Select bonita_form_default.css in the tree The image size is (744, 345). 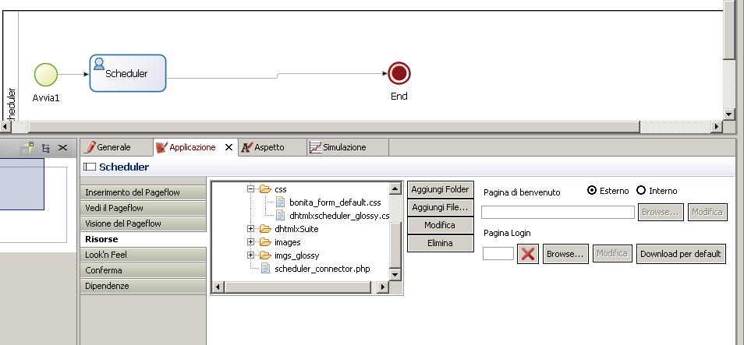point(335,202)
